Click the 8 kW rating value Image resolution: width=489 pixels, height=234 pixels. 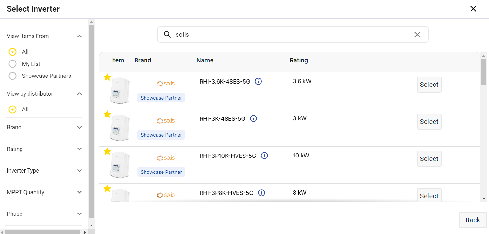point(300,193)
